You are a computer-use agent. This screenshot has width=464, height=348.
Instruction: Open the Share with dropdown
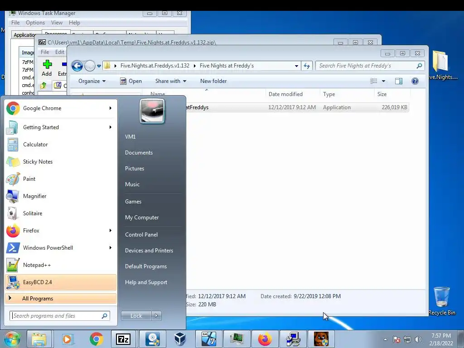(171, 81)
